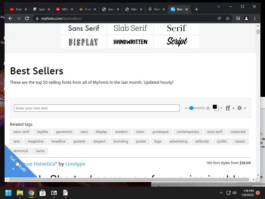
Task: Expand ligature options dropdown arrow
Action: point(234,108)
